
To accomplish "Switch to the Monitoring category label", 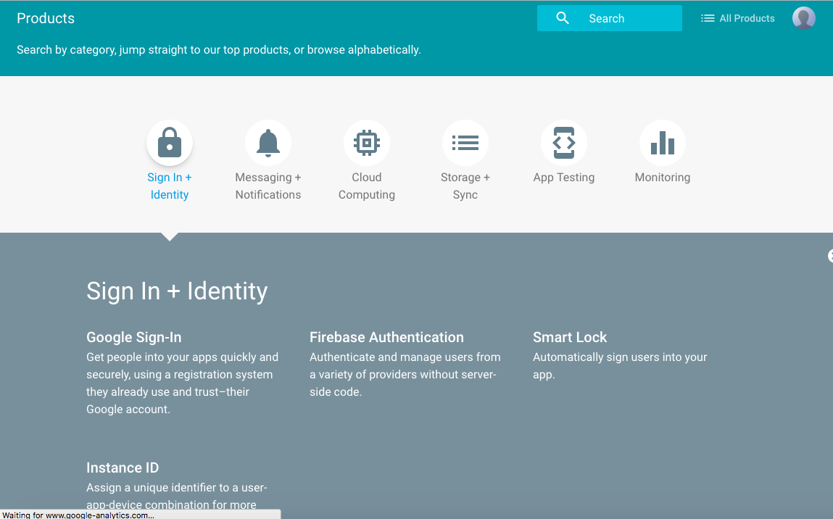I will (663, 178).
